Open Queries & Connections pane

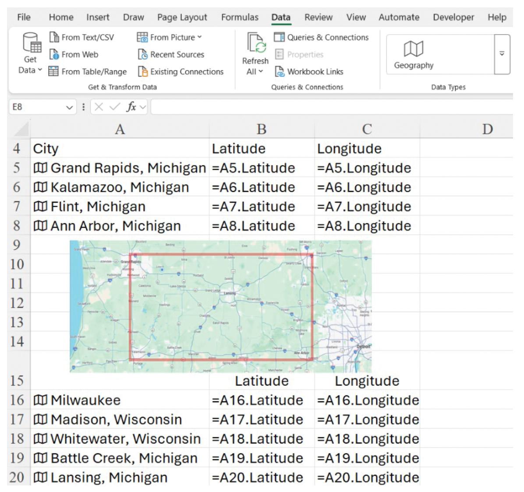[x=321, y=37]
